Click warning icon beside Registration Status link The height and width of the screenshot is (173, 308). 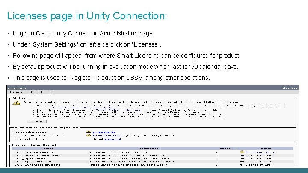coord(89,132)
